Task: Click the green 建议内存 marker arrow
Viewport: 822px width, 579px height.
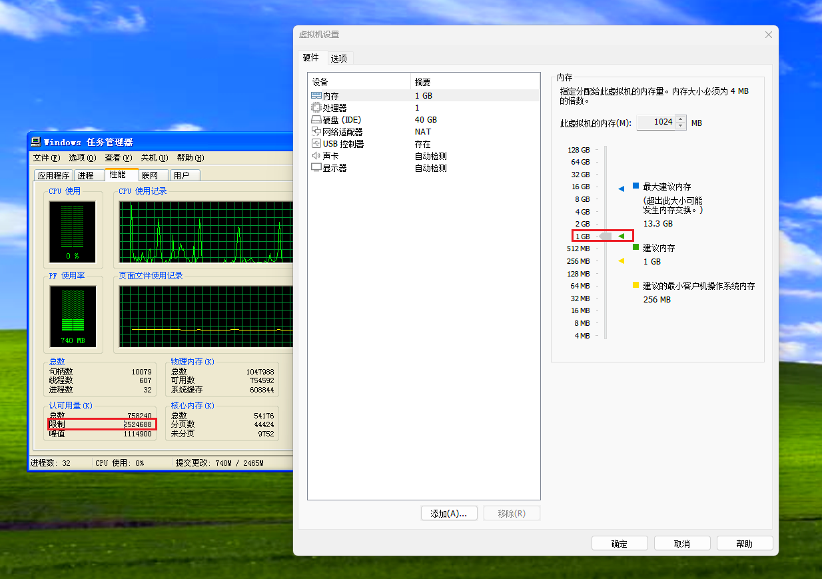Action: click(621, 236)
